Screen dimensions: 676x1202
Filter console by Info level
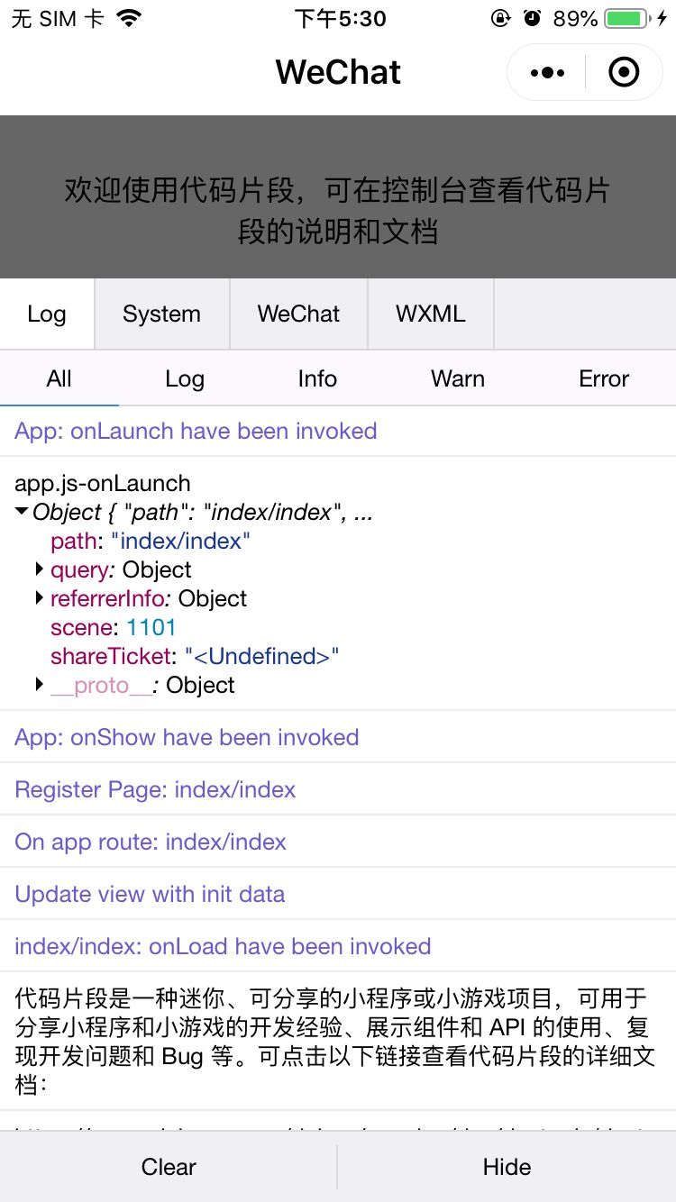coord(317,378)
